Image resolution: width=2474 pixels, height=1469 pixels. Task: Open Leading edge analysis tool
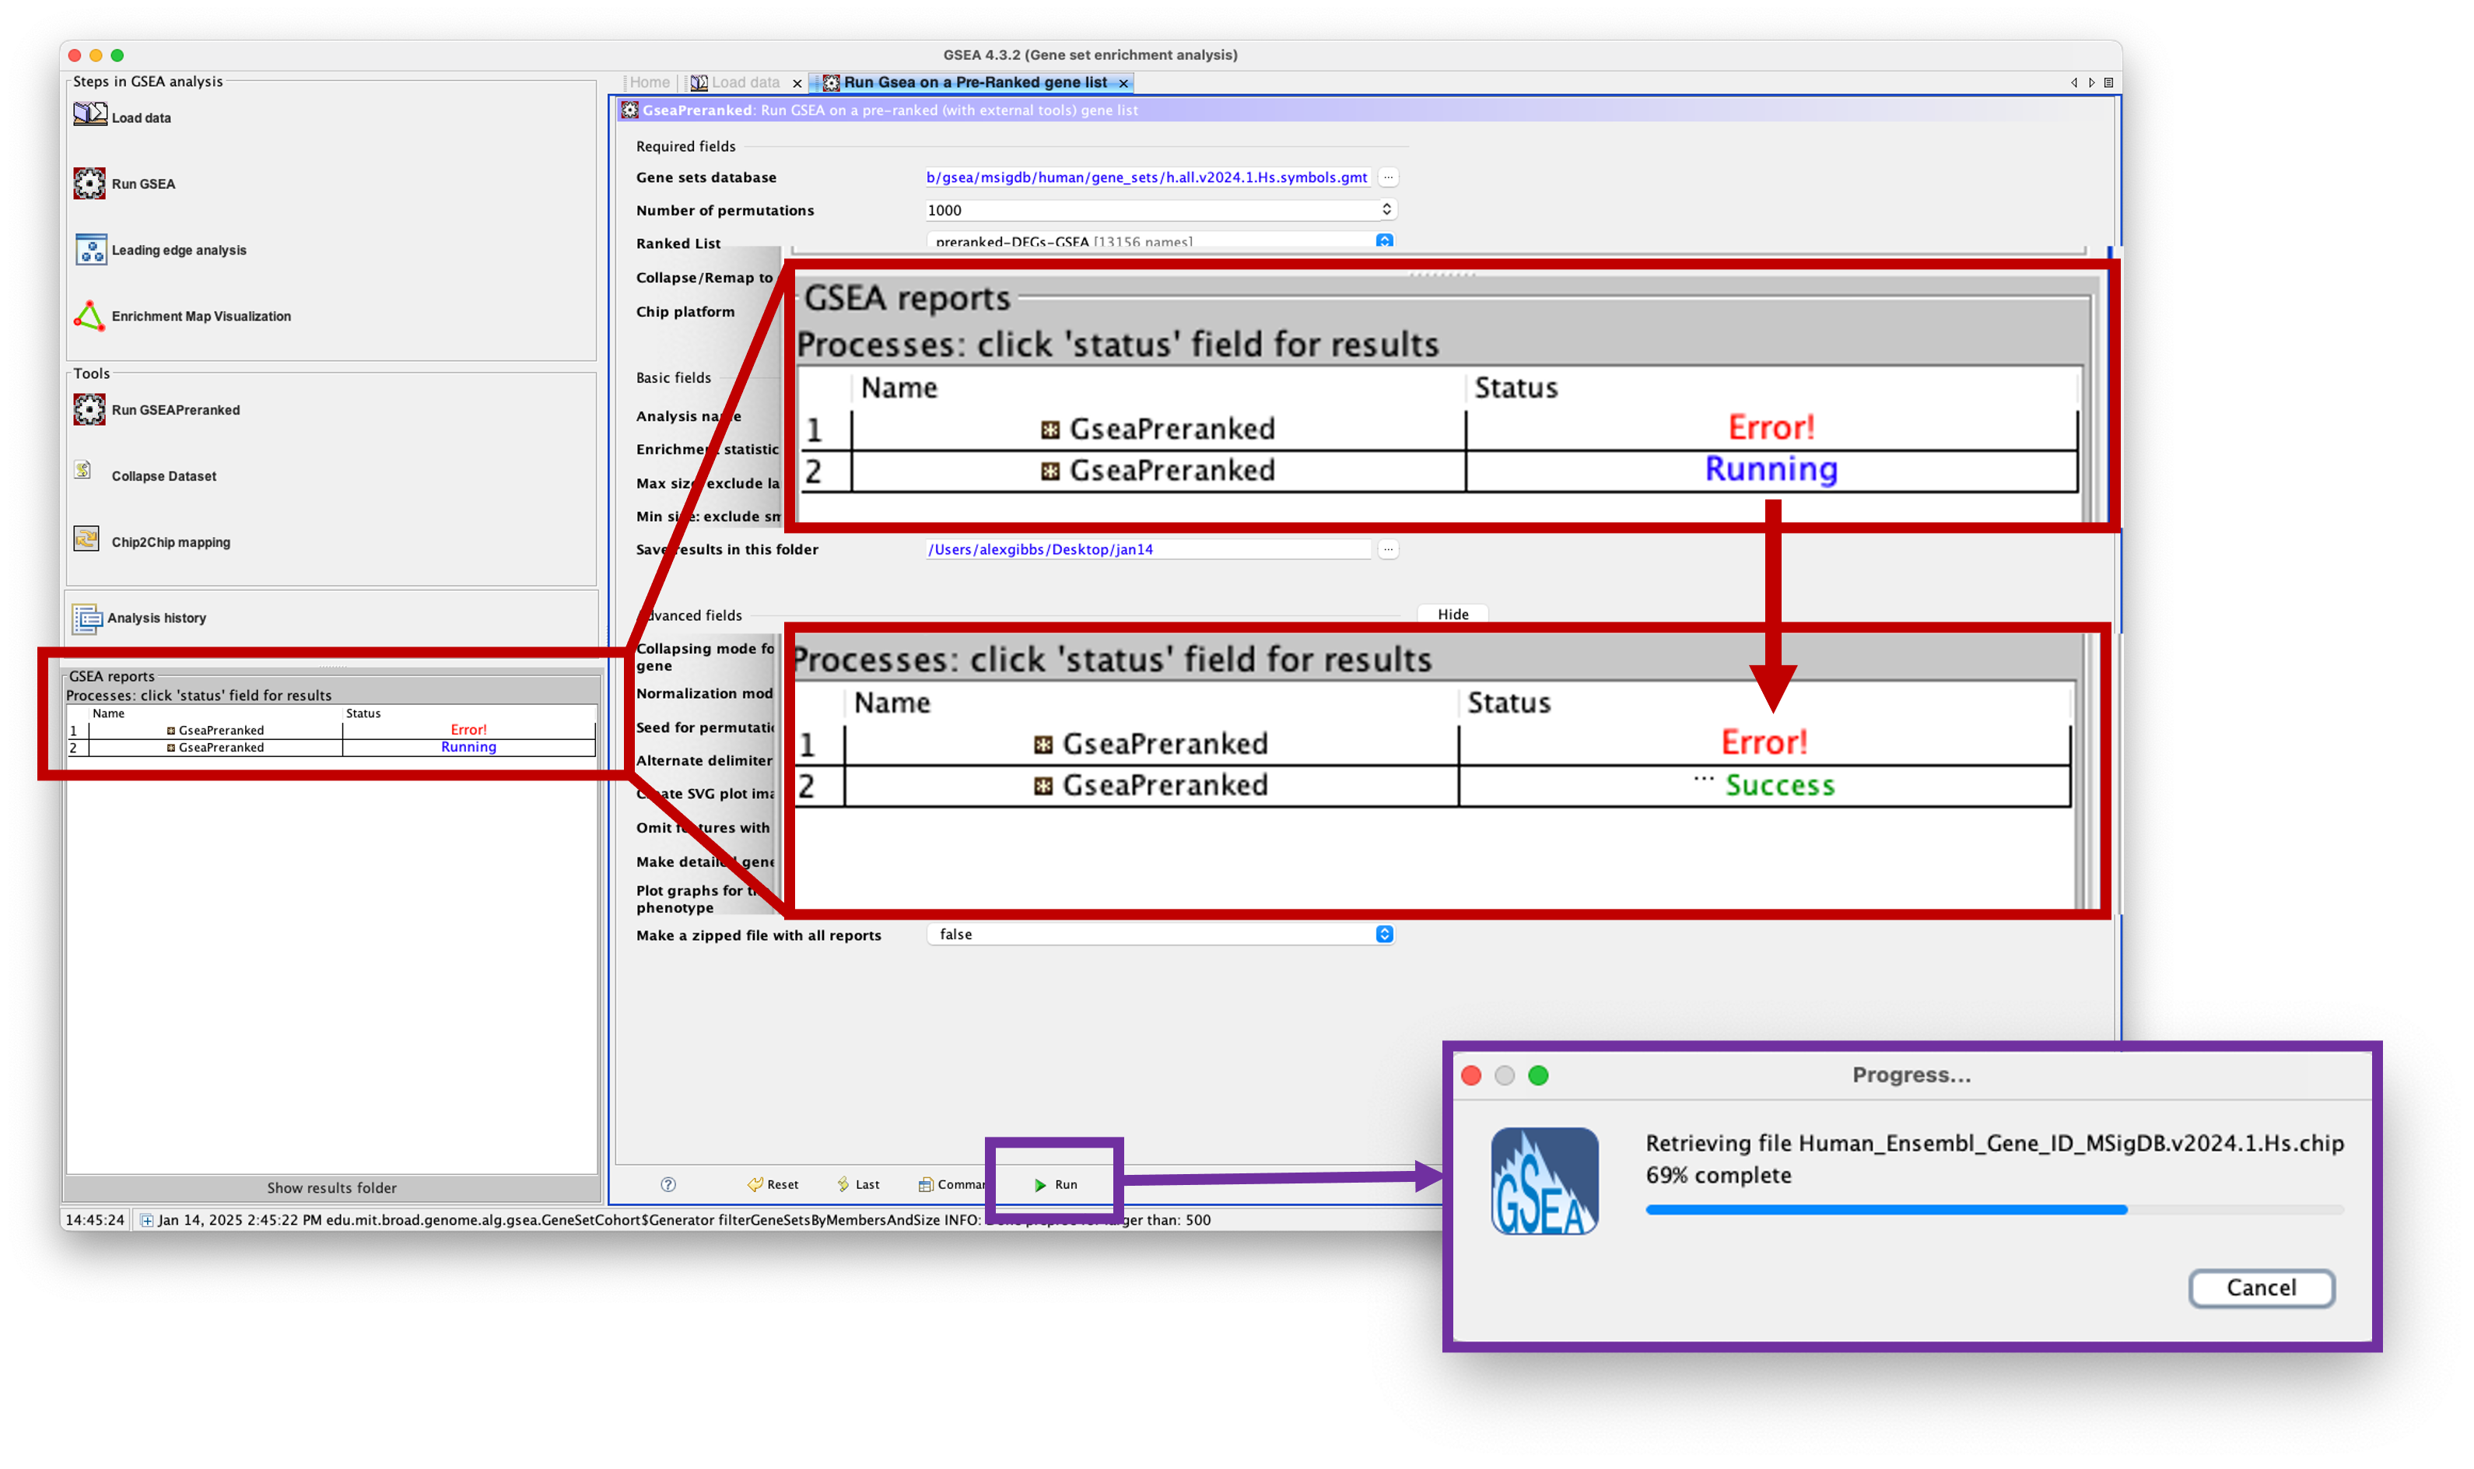click(160, 250)
